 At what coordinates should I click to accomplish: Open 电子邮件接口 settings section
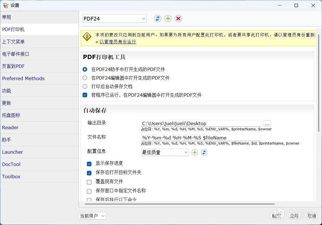(x=39, y=54)
